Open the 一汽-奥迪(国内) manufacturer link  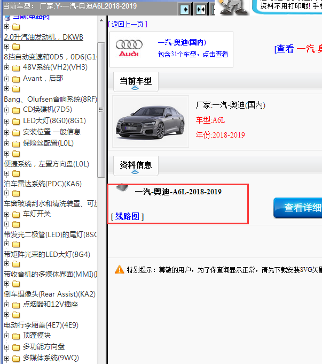coord(182,42)
